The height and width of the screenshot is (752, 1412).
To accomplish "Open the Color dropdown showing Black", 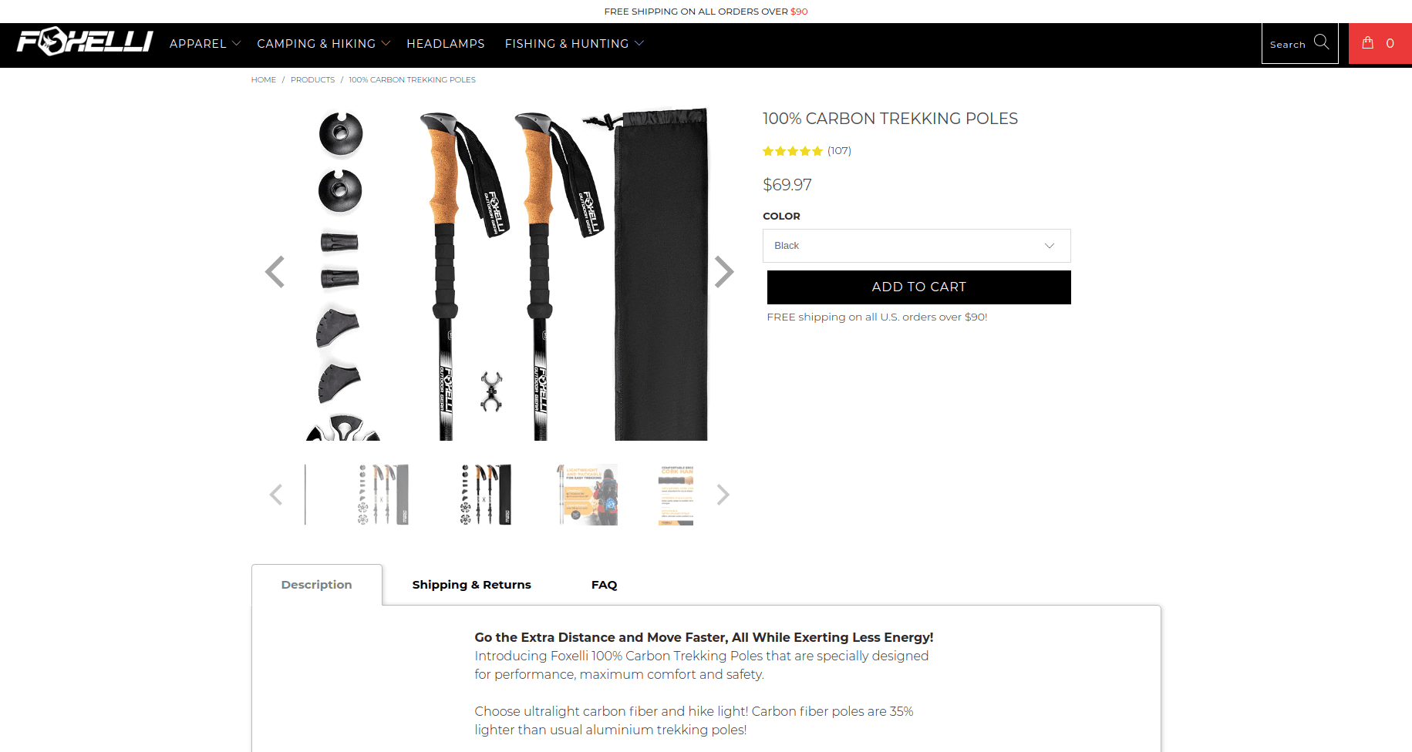I will coord(917,246).
